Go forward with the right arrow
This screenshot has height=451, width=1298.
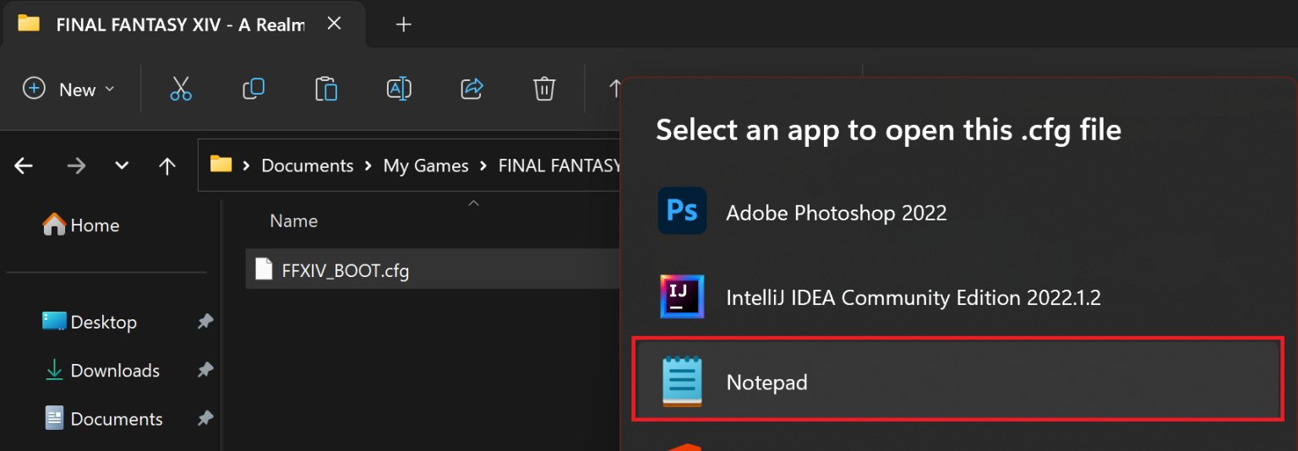coord(76,166)
